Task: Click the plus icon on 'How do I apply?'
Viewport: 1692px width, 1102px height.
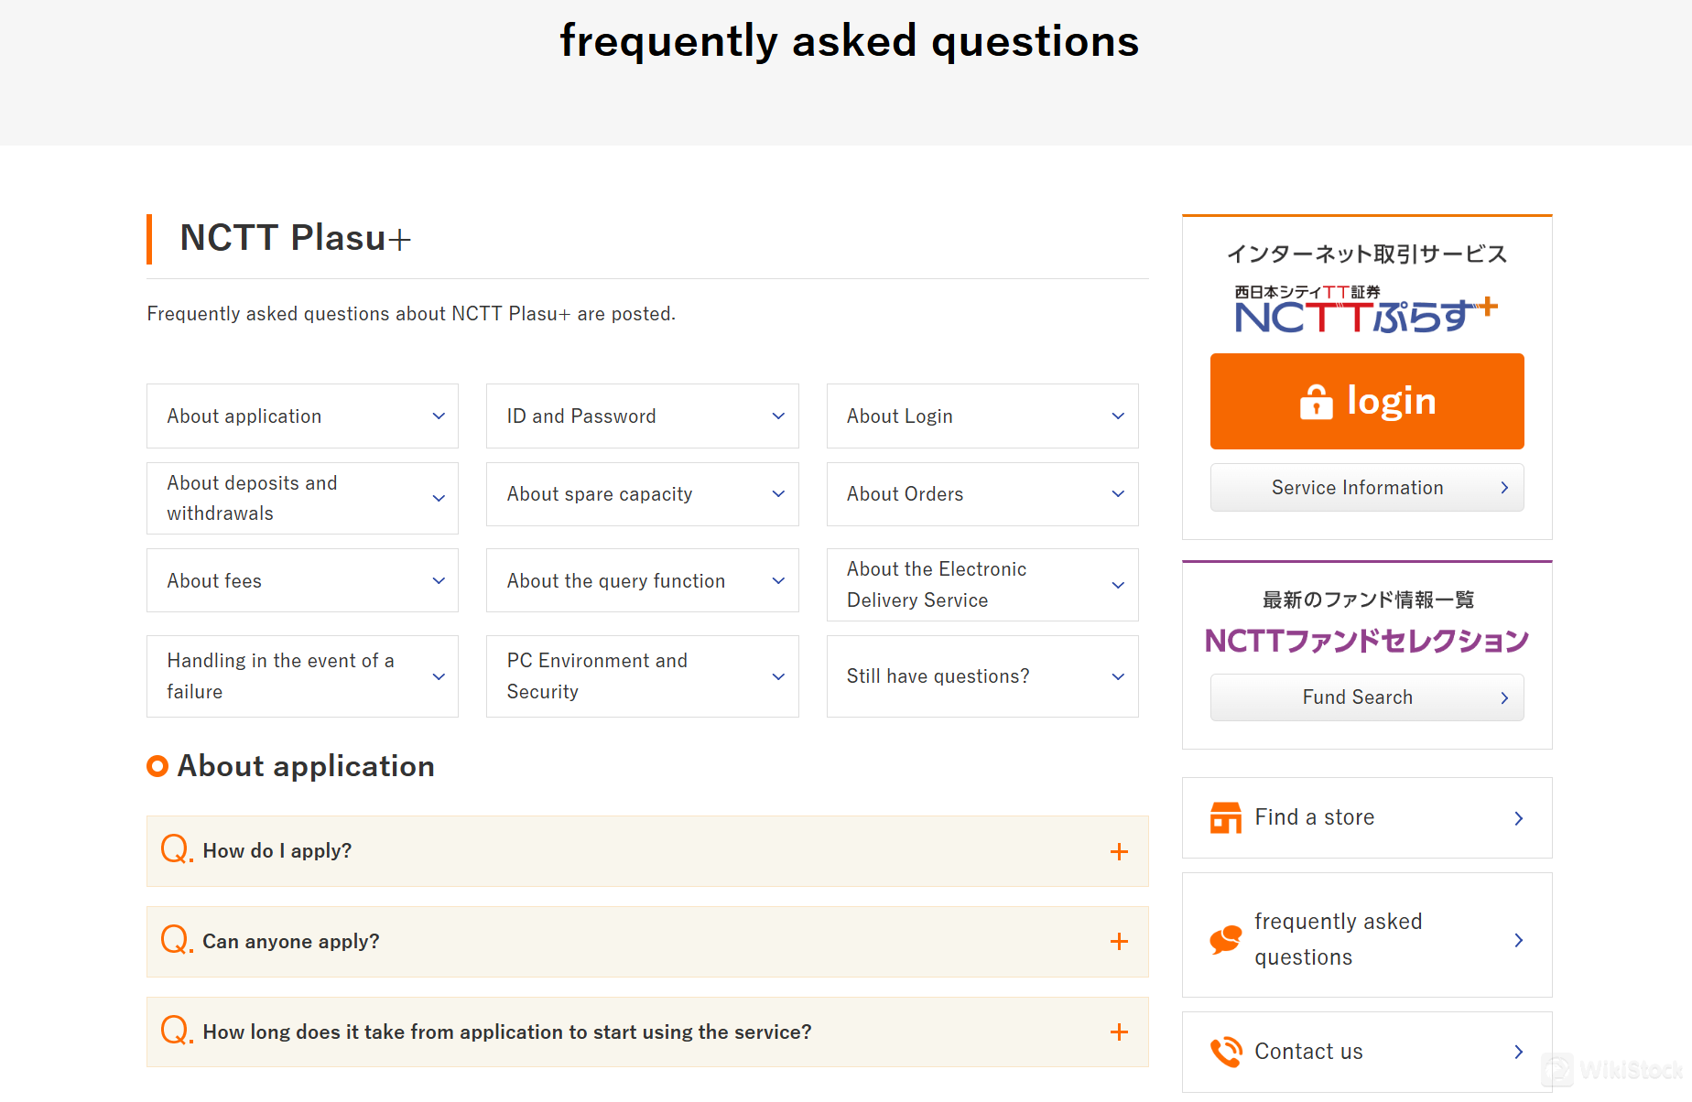Action: click(x=1119, y=851)
